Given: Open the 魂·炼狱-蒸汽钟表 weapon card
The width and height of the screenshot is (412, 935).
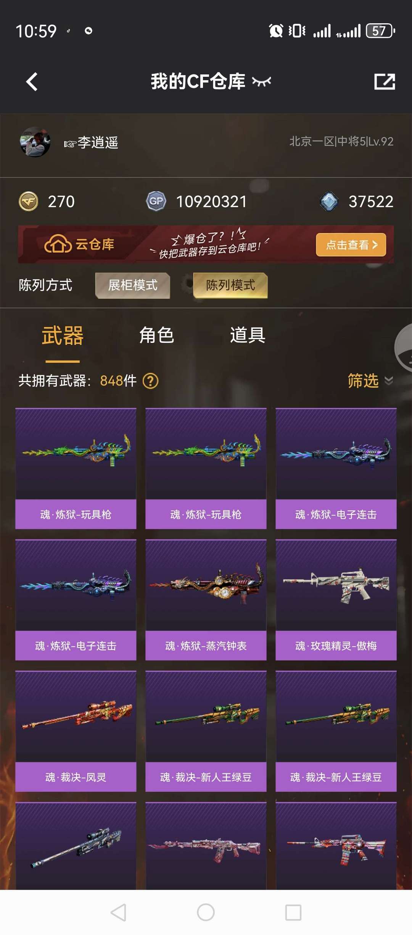Looking at the screenshot, I should pyautogui.click(x=206, y=600).
